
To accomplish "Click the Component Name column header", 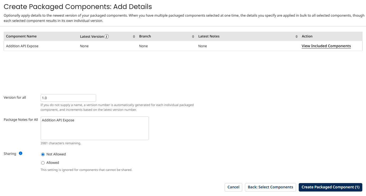I will point(21,36).
